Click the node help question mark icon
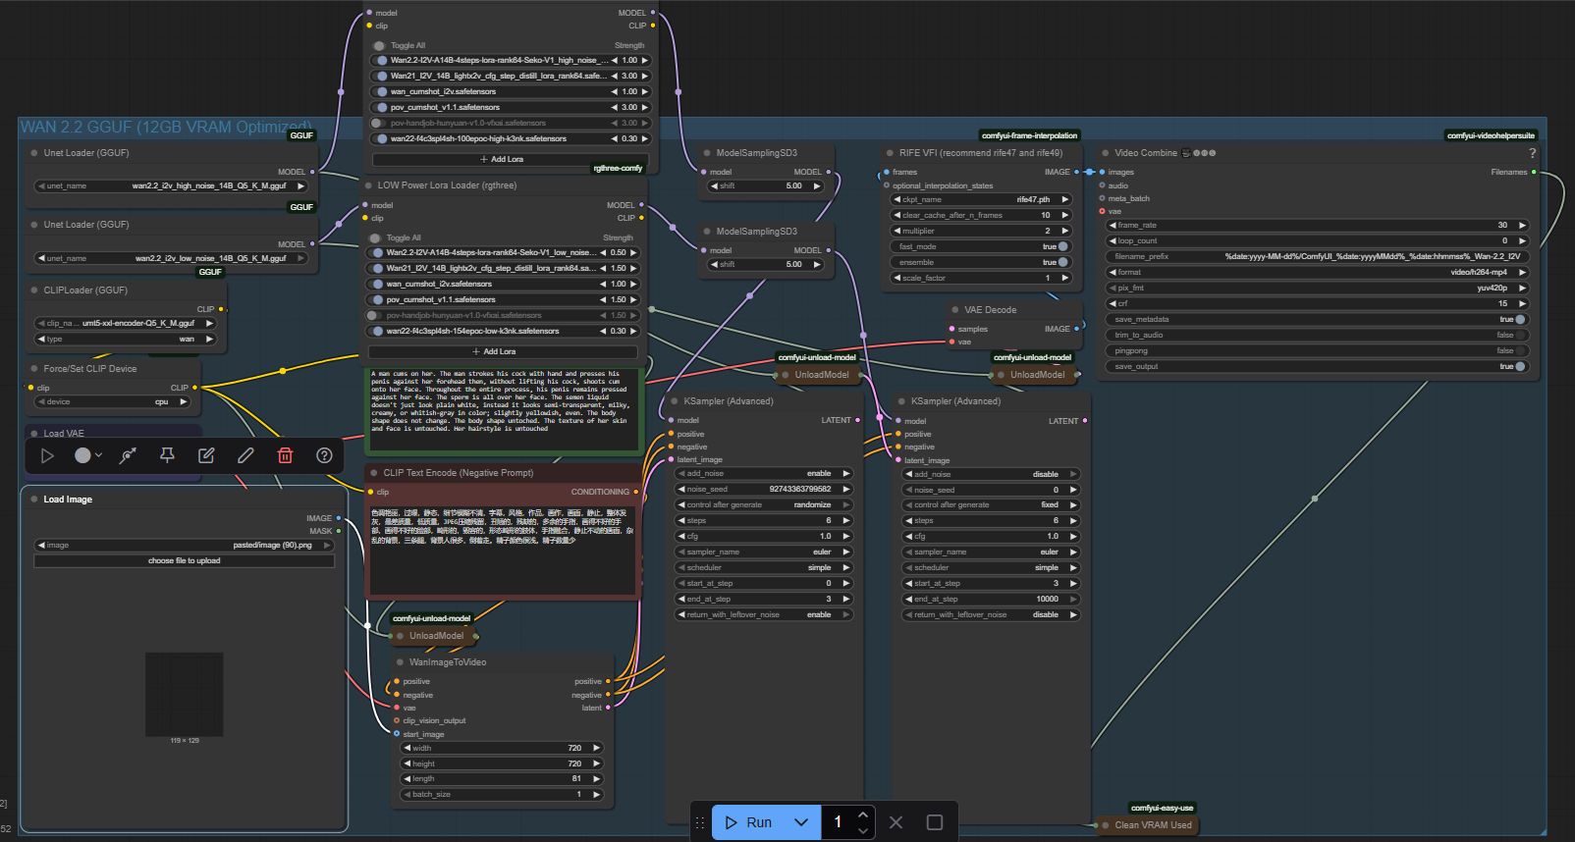Image resolution: width=1575 pixels, height=842 pixels. (324, 455)
